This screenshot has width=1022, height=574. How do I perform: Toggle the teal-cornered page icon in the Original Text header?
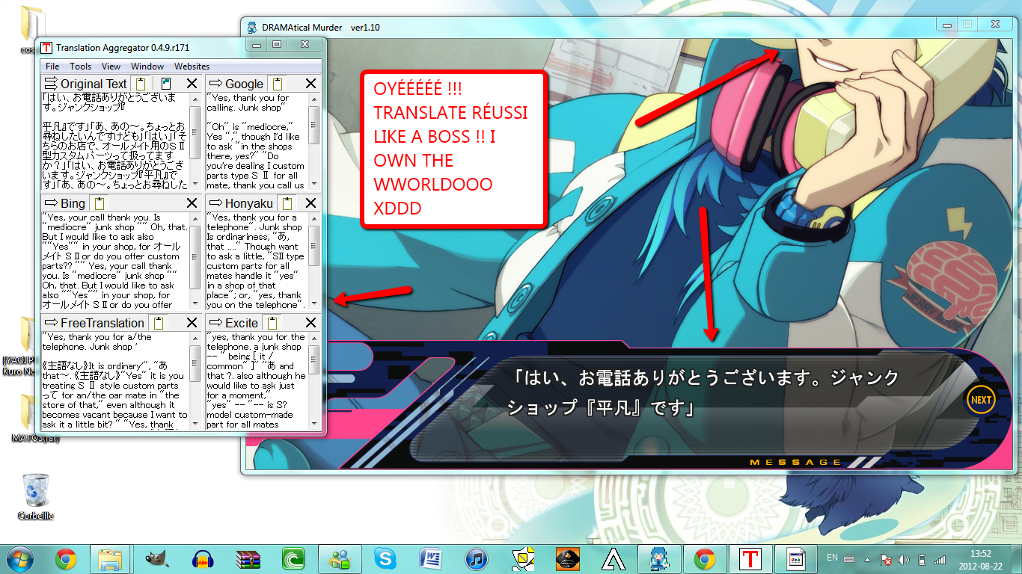click(x=166, y=84)
